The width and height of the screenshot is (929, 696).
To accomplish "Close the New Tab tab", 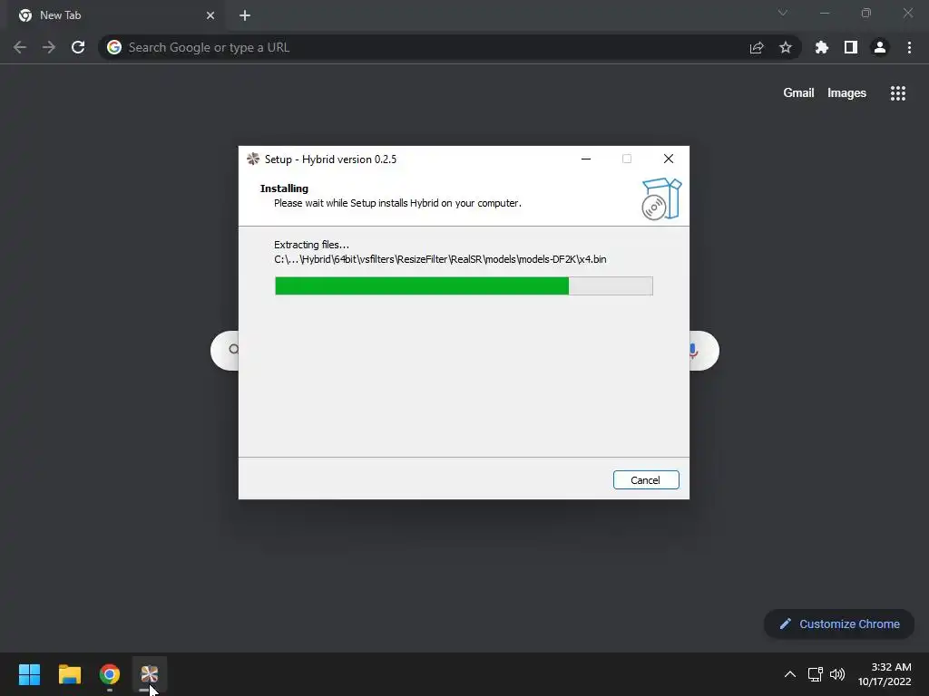I will click(210, 15).
